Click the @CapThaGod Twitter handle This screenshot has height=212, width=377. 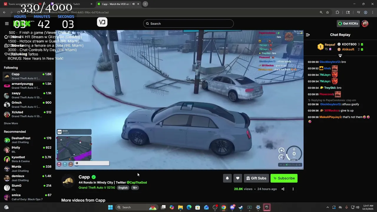[137, 183]
